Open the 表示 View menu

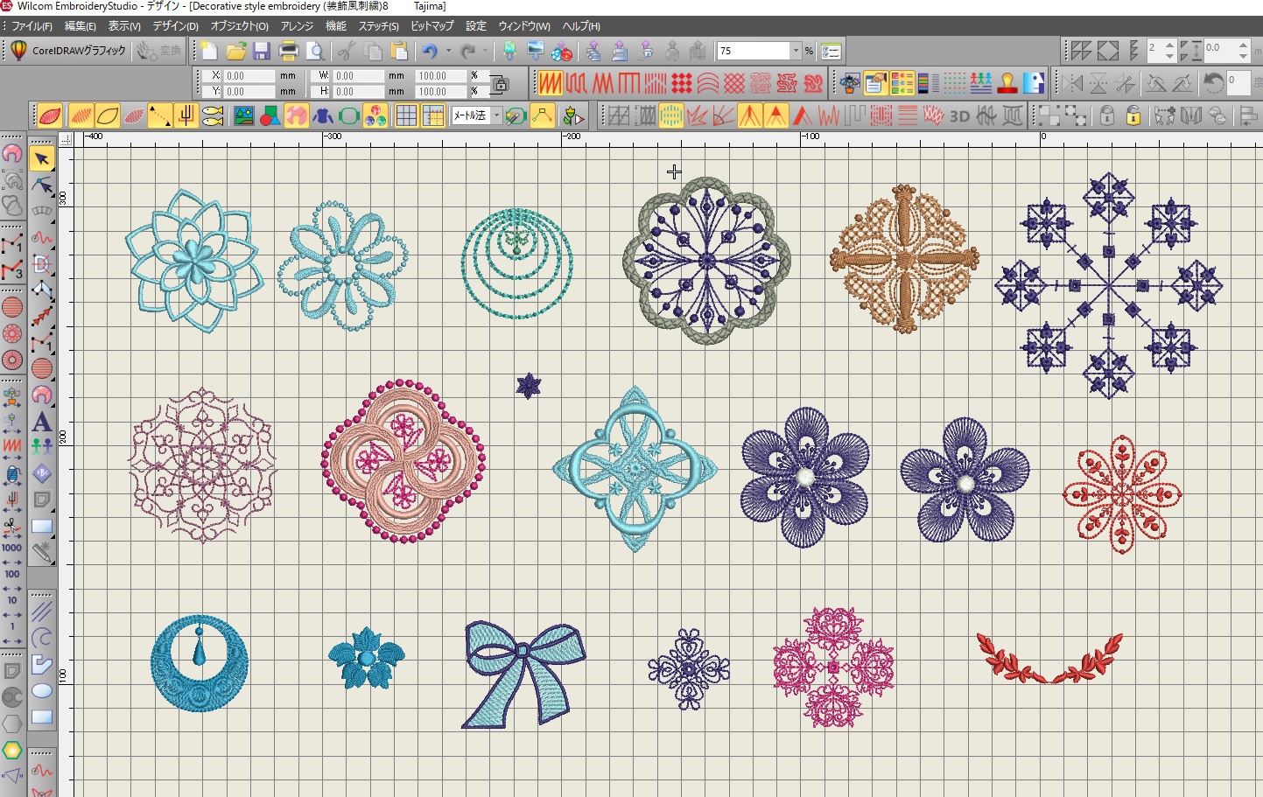(x=124, y=26)
